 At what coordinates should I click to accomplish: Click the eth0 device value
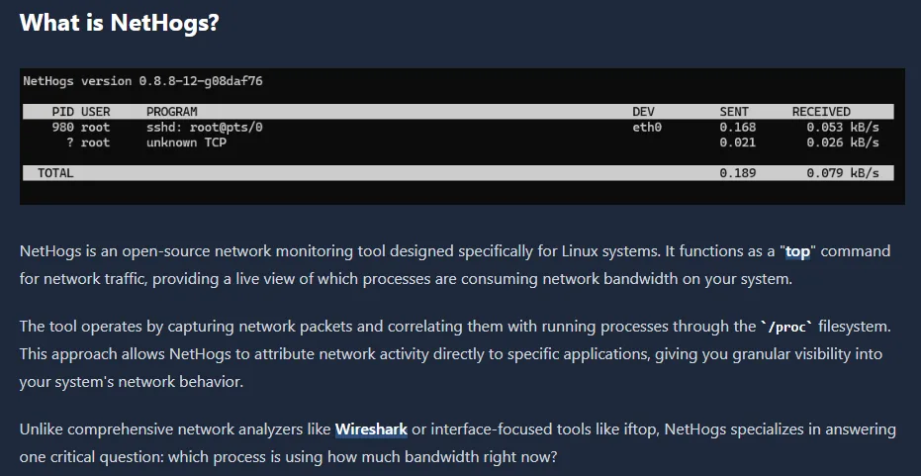647,128
